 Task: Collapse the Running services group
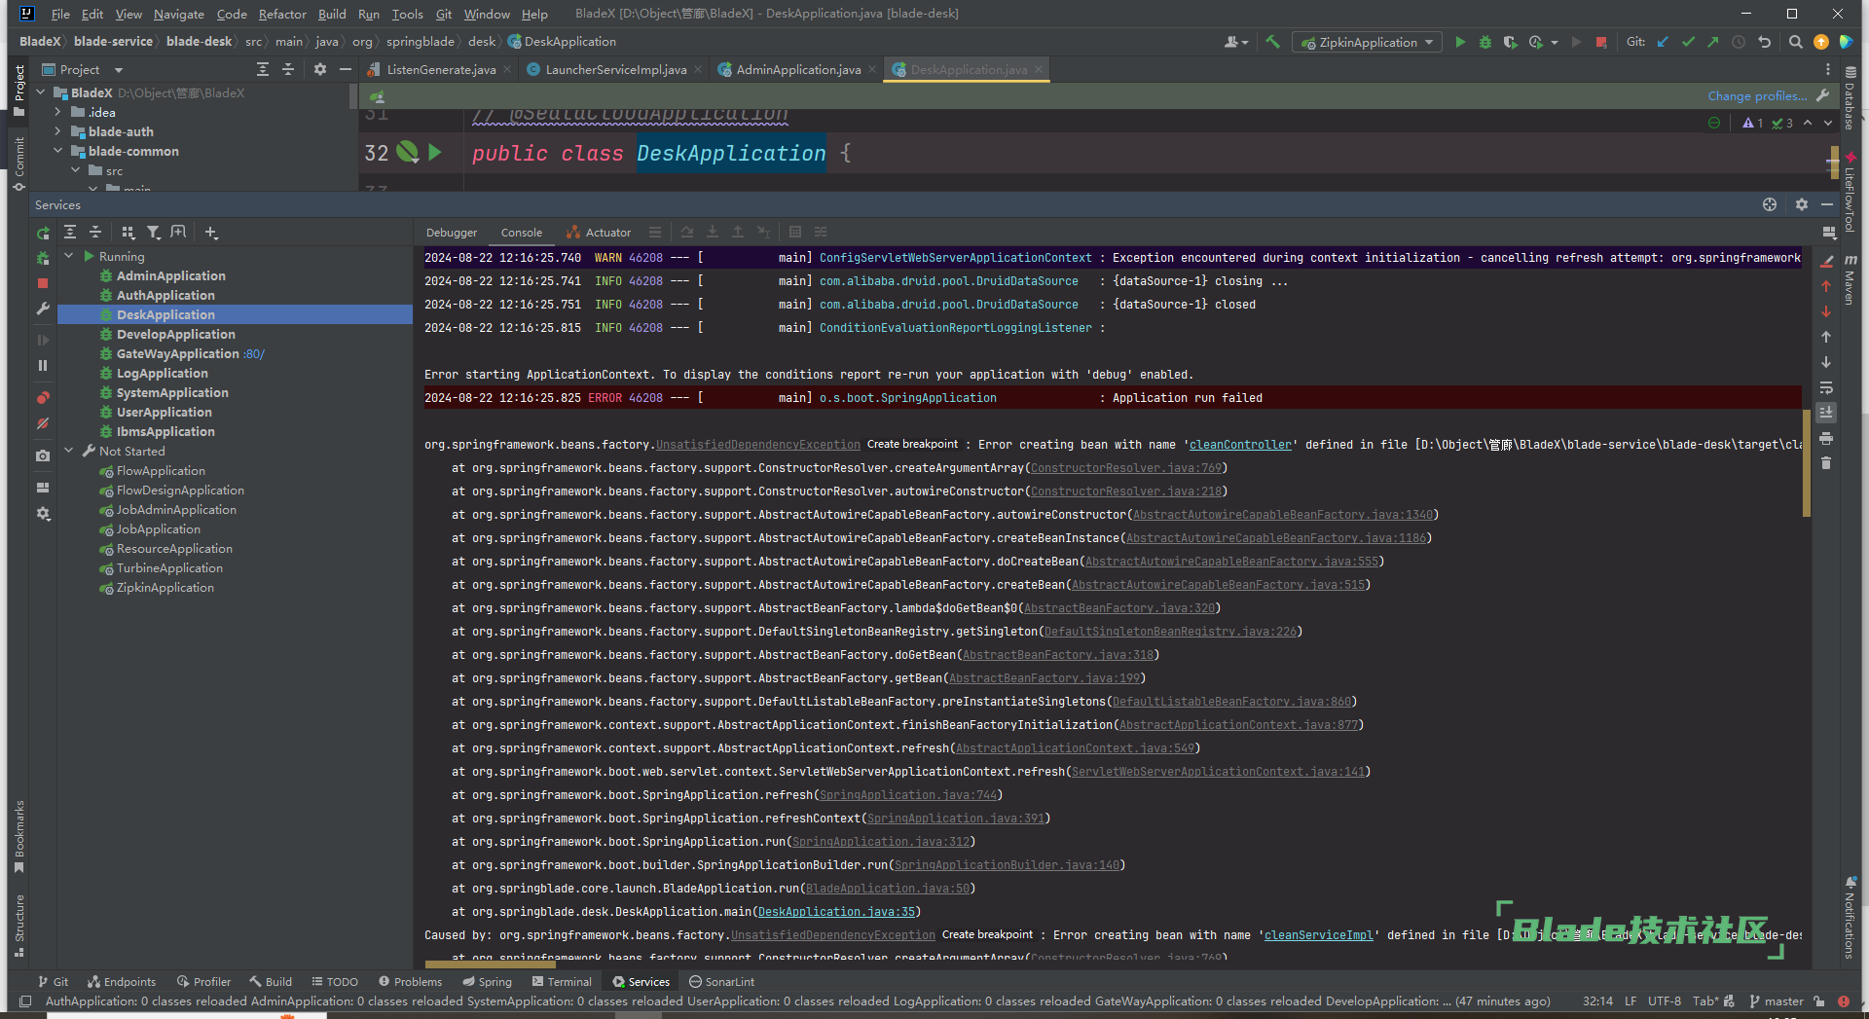coord(69,256)
